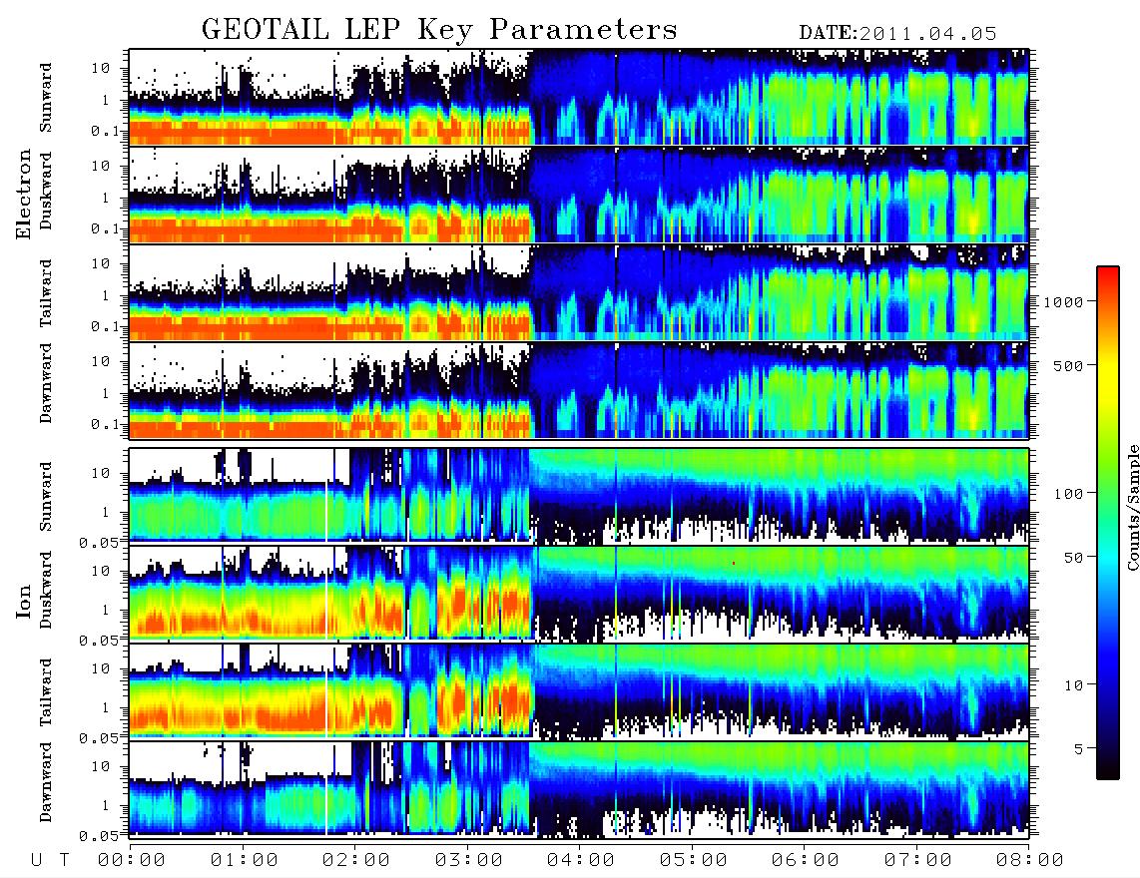1140x878 pixels.
Task: Click the Ion Tailward spectrogram panel
Action: point(579,691)
